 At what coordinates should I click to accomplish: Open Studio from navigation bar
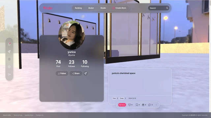click(x=103, y=8)
